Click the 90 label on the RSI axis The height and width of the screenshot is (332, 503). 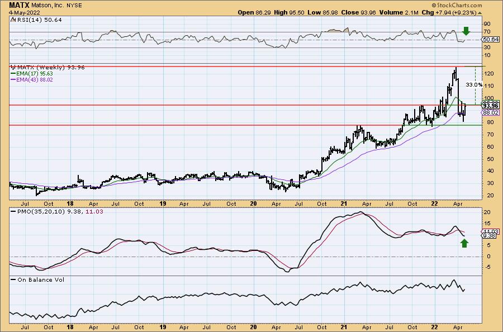pos(487,24)
